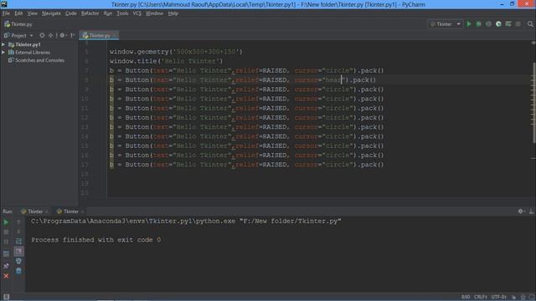Open Search Everywhere magnifier icon
Image resolution: width=536 pixels, height=301 pixels.
point(530,24)
